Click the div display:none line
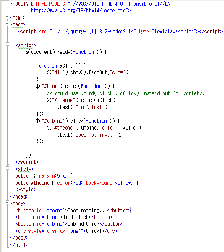Image resolution: width=224 pixels, height=252 pixels. (66, 231)
